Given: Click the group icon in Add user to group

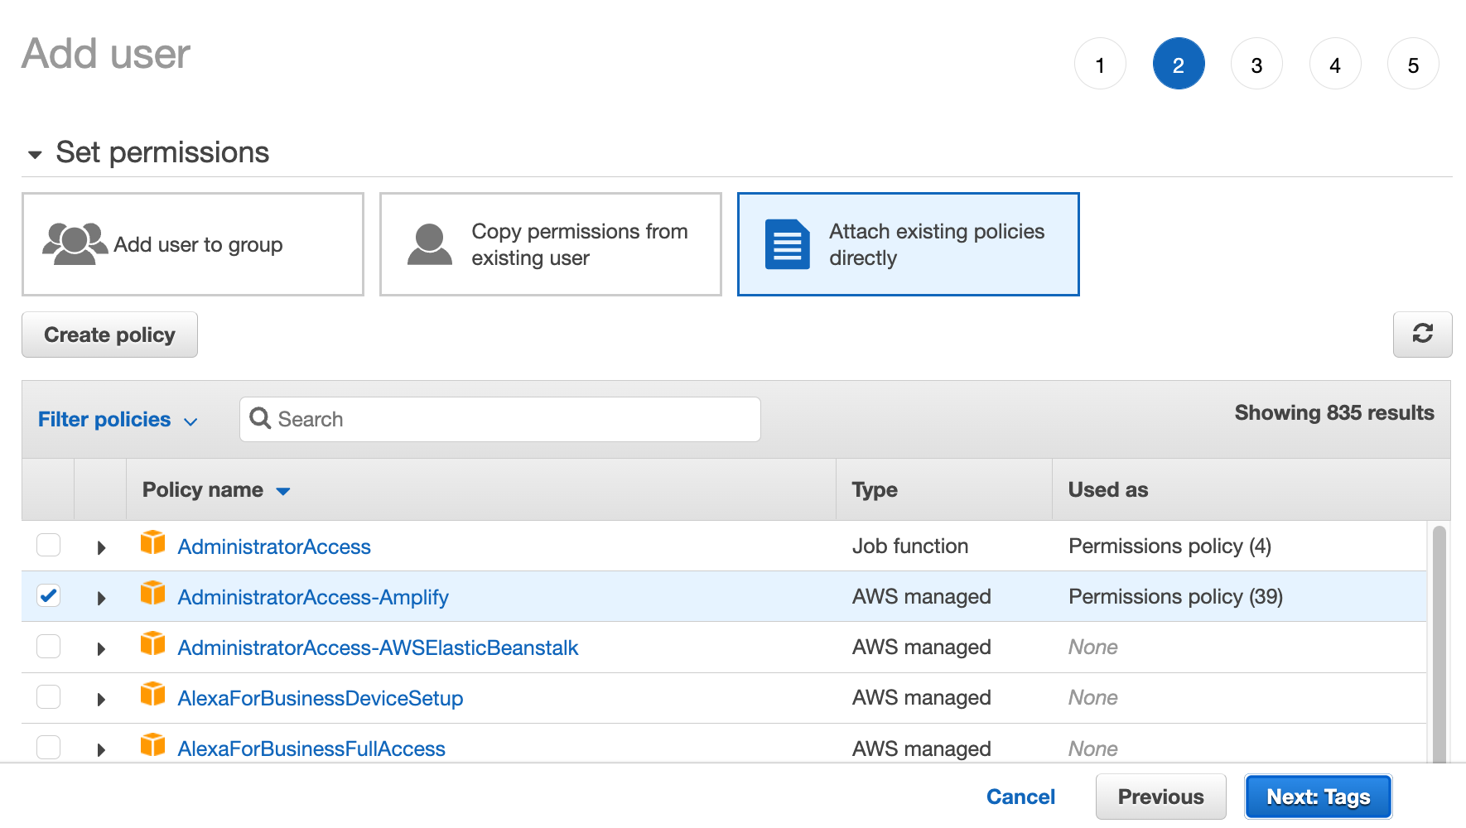Looking at the screenshot, I should pos(75,243).
